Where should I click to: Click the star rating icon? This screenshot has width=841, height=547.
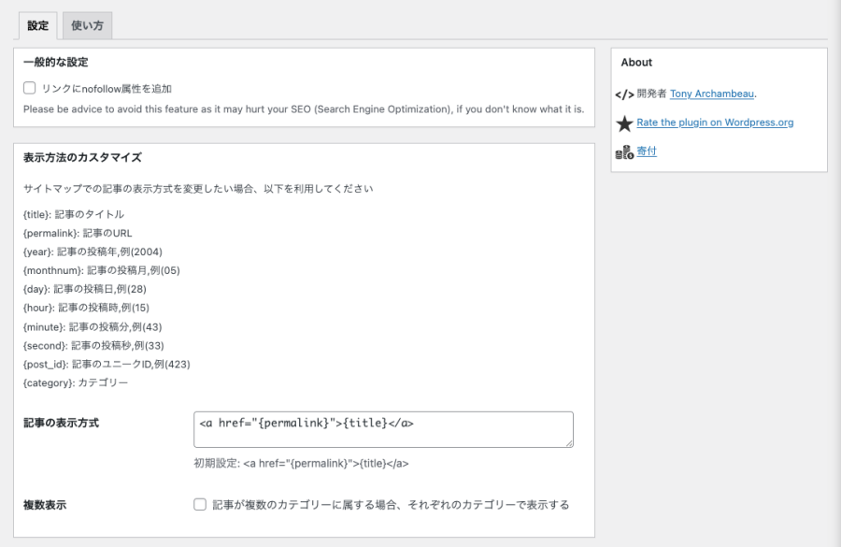tap(624, 123)
